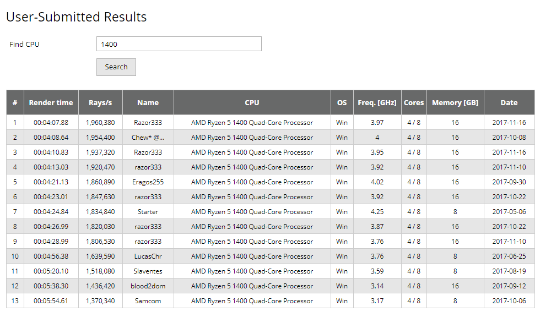
Task: Click the name Chew* @...
Action: point(148,138)
